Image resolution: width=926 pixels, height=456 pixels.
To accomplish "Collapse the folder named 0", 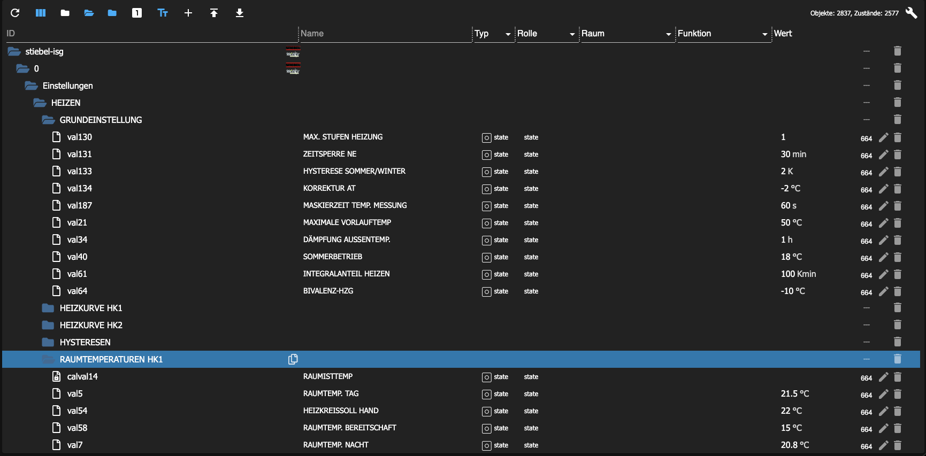I will click(22, 68).
